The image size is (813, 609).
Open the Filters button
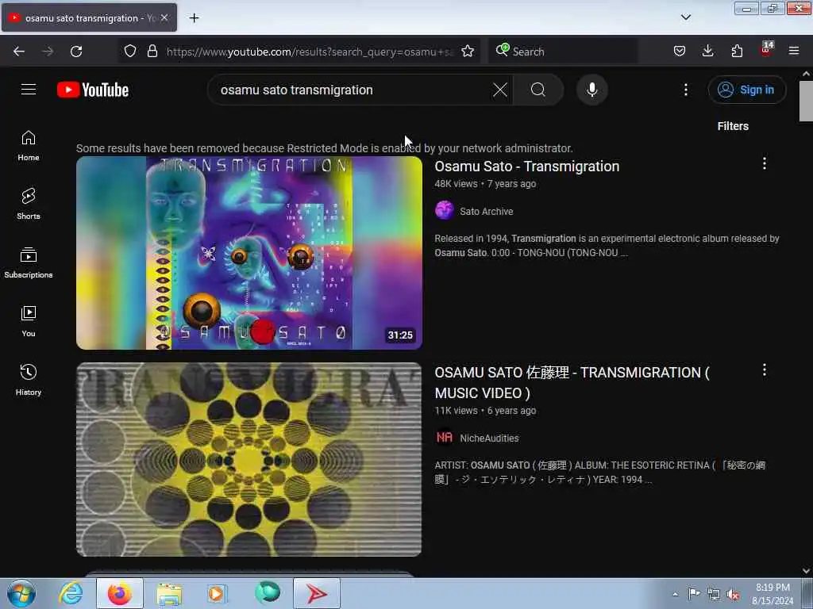point(733,126)
